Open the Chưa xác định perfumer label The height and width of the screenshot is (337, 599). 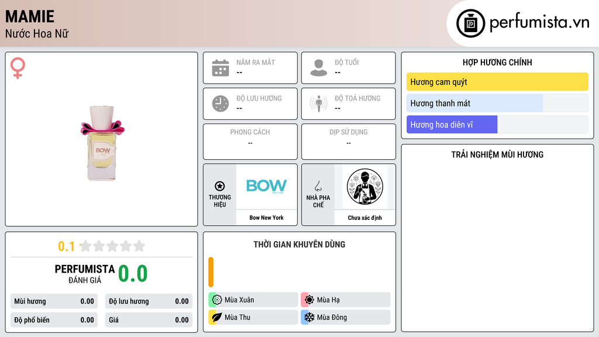[x=365, y=218]
